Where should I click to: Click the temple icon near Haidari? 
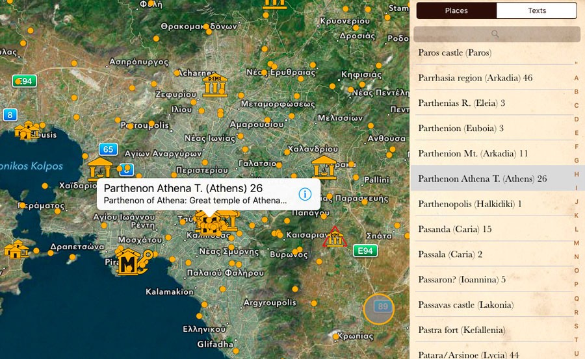tap(101, 168)
